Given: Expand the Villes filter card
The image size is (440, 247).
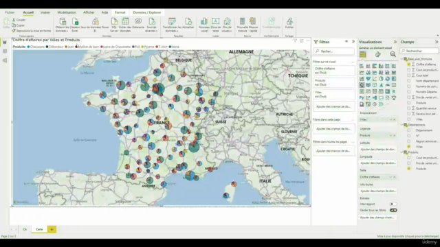Looking at the screenshot, I should [334, 95].
